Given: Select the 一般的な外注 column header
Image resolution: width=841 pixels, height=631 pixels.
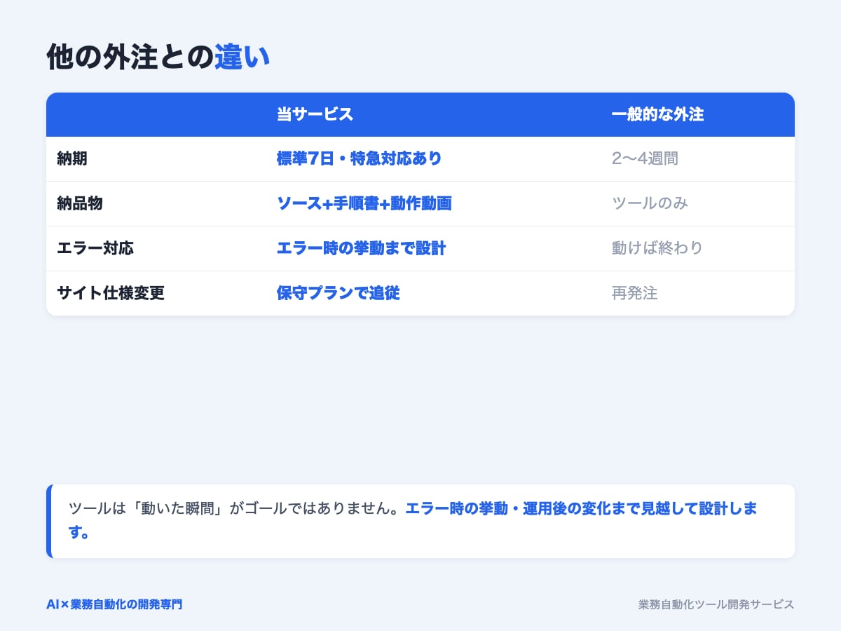Looking at the screenshot, I should 657,115.
